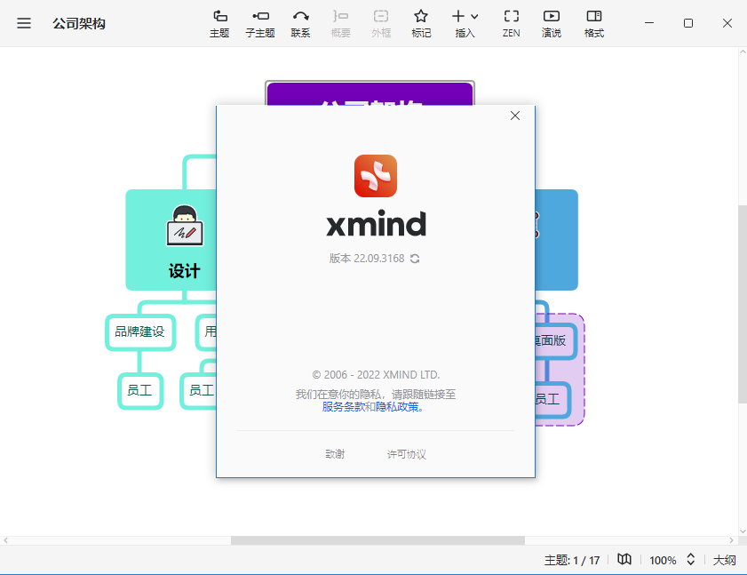The height and width of the screenshot is (575, 747).
Task: Open the 标记 marker panel
Action: coord(421,23)
